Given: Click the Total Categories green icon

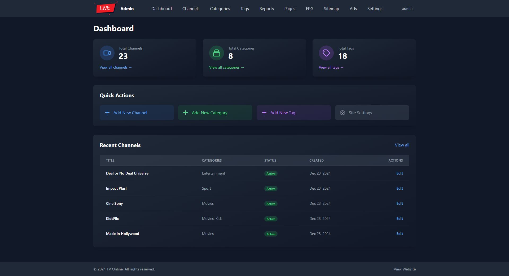Looking at the screenshot, I should (216, 53).
